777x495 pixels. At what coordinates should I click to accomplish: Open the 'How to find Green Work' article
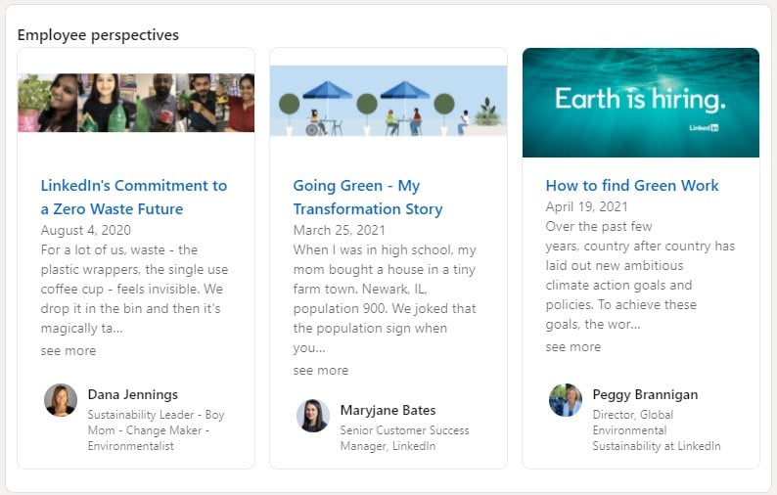point(632,185)
